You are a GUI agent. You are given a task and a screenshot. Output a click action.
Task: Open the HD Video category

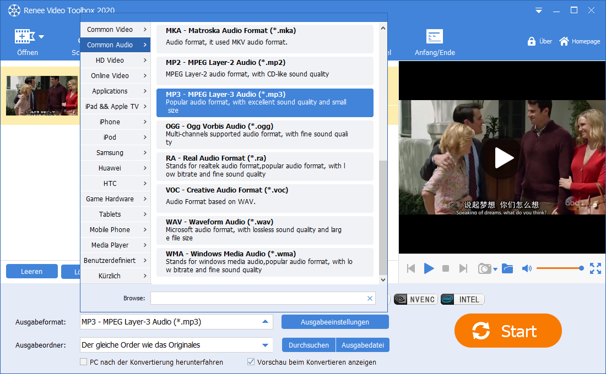[x=115, y=60]
